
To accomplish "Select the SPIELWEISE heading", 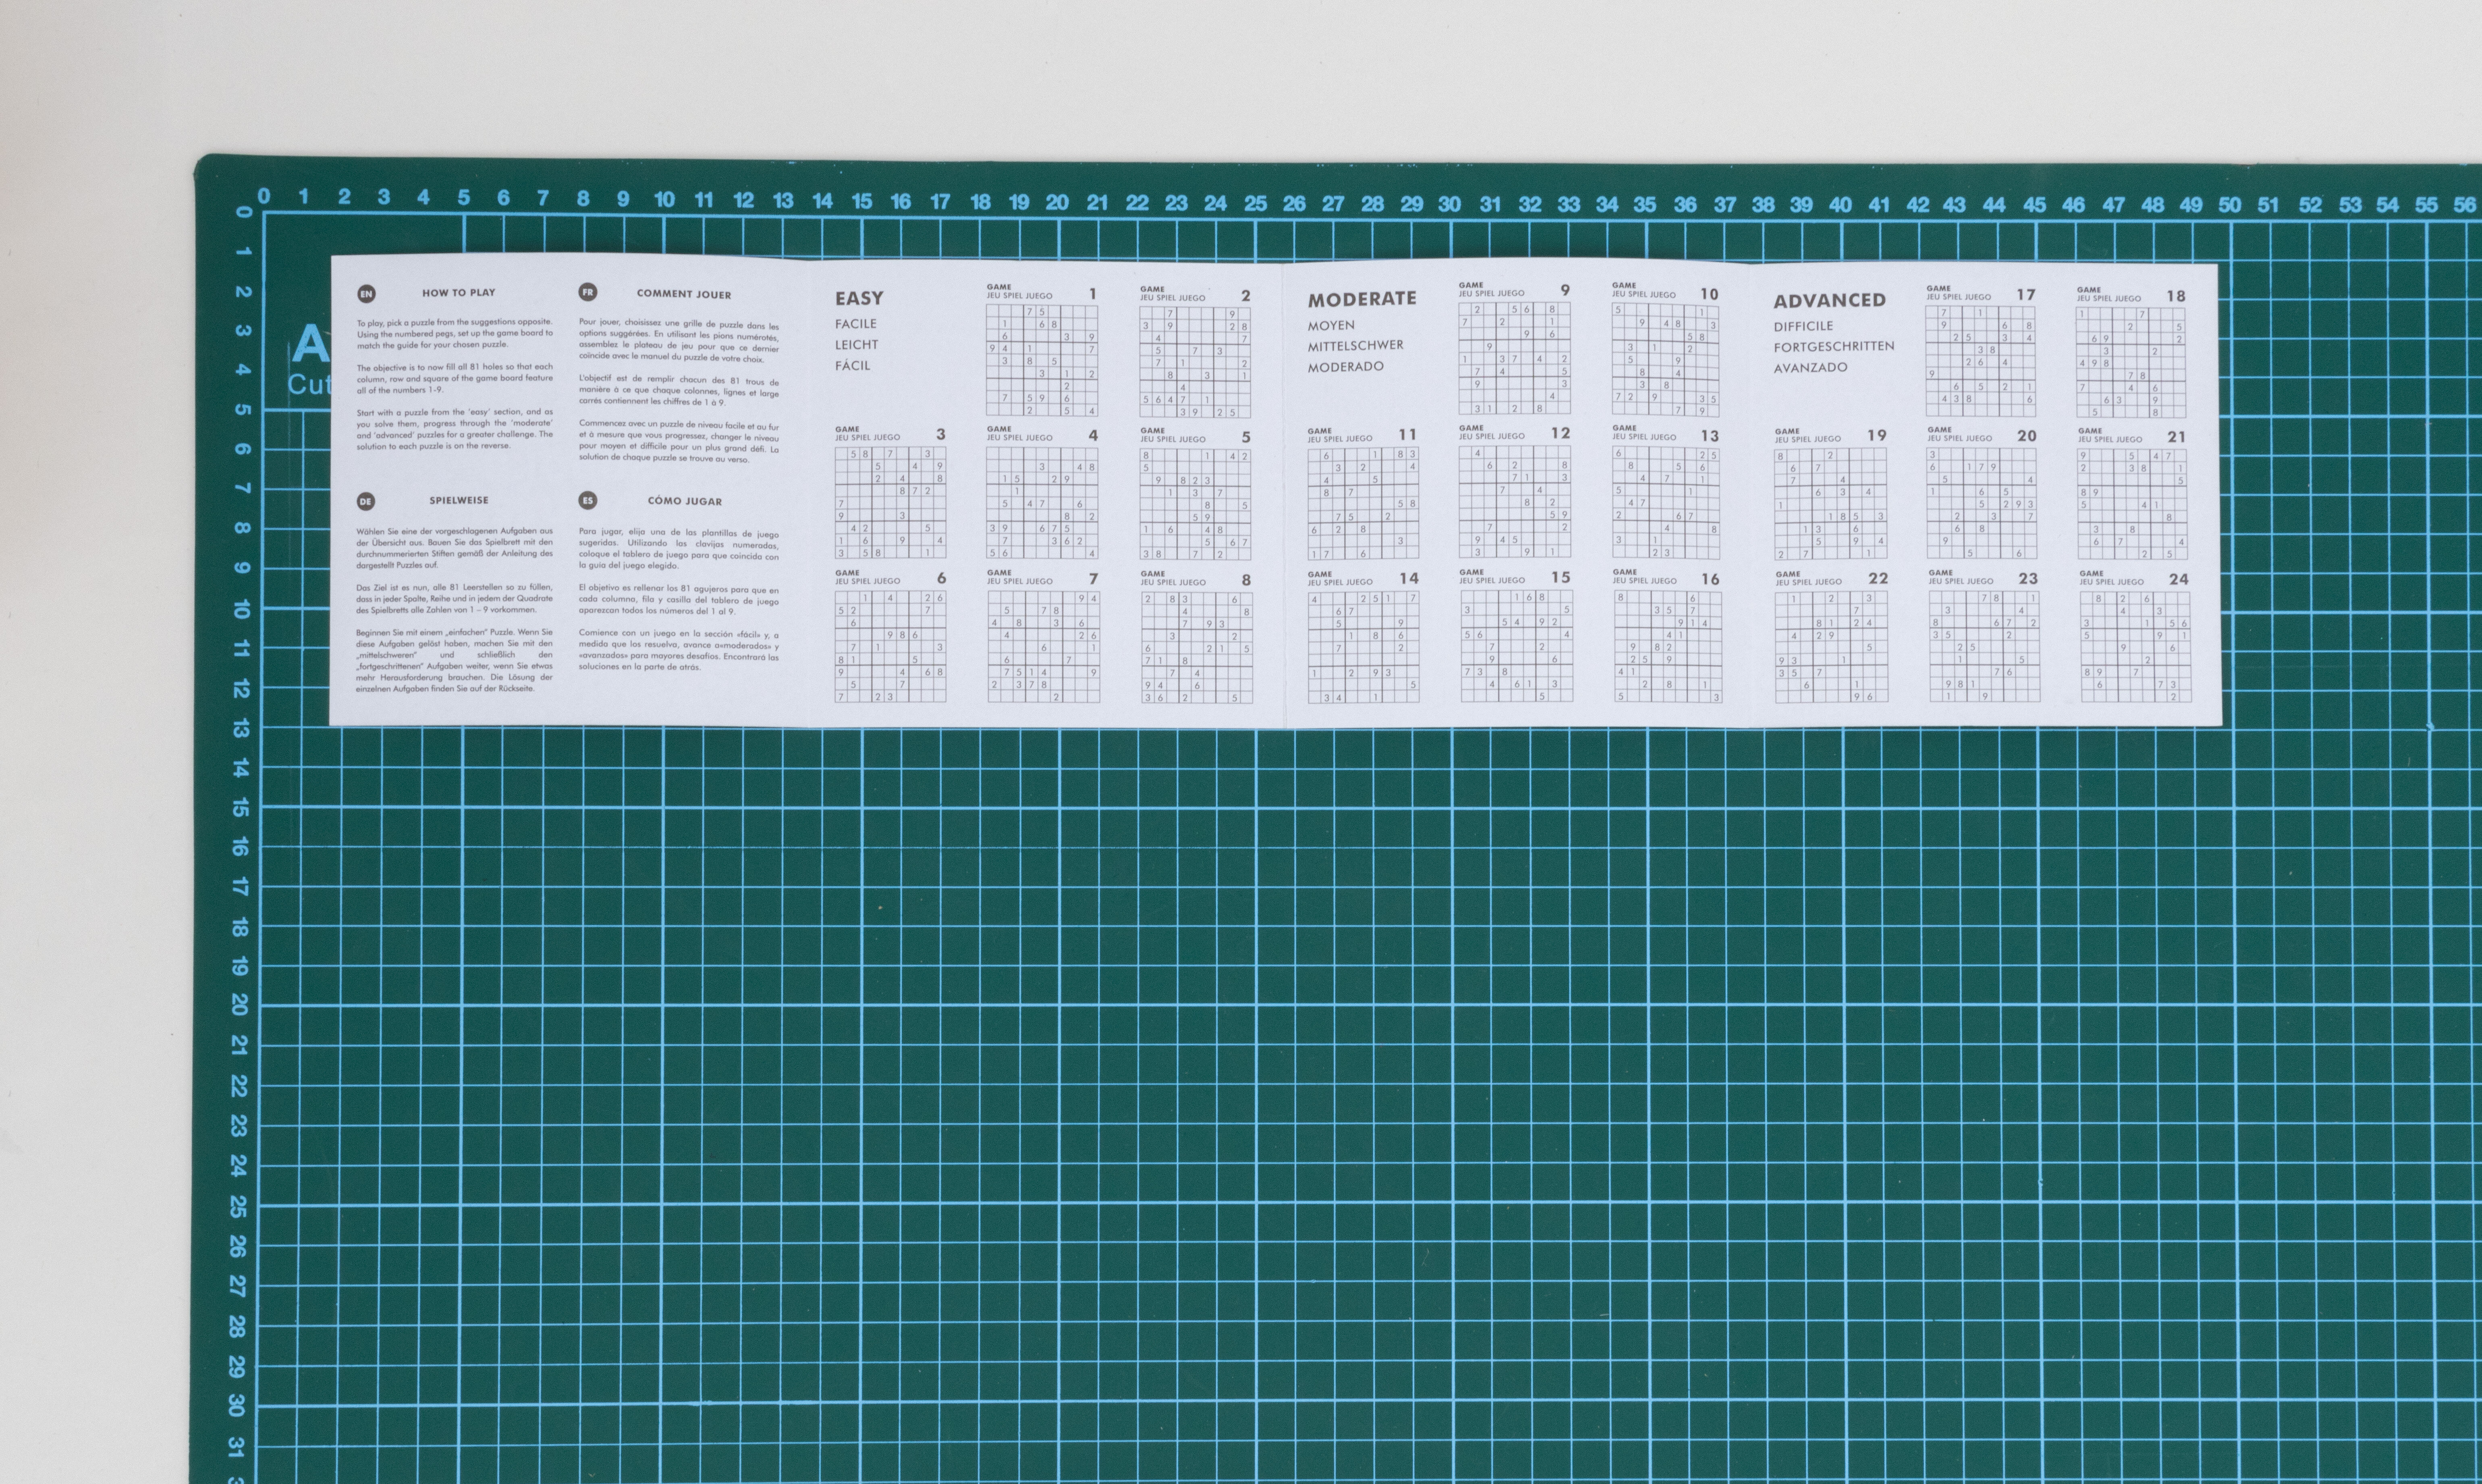I will point(458,500).
